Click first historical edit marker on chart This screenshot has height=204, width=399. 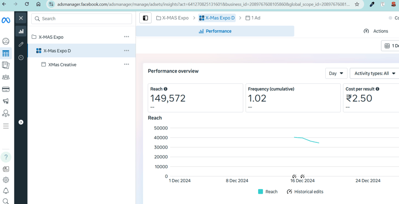pos(295,177)
